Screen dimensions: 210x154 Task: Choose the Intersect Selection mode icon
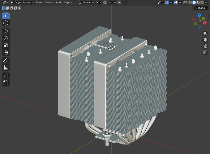(x=19, y=8)
